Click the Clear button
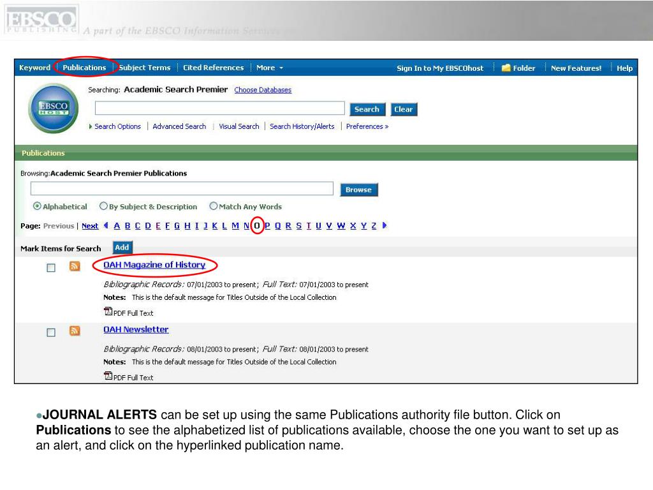 pos(404,109)
